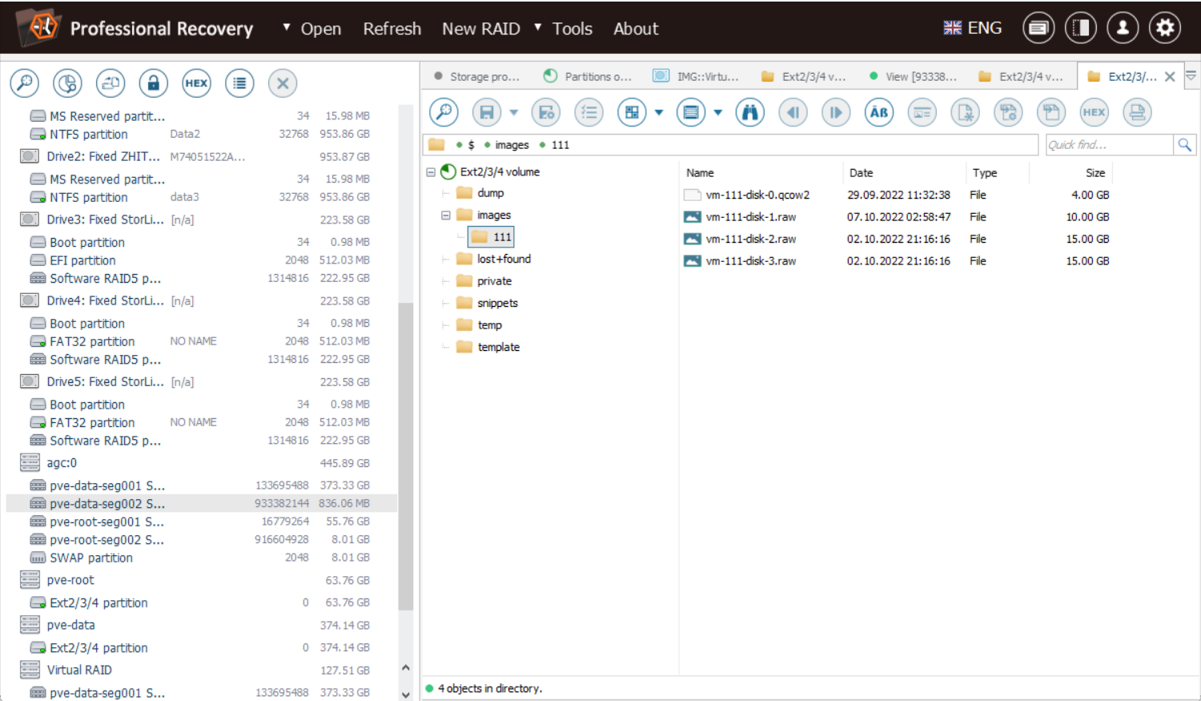Switch to the IMG::Virtu... tab
Image resolution: width=1201 pixels, height=701 pixels.
pyautogui.click(x=697, y=77)
